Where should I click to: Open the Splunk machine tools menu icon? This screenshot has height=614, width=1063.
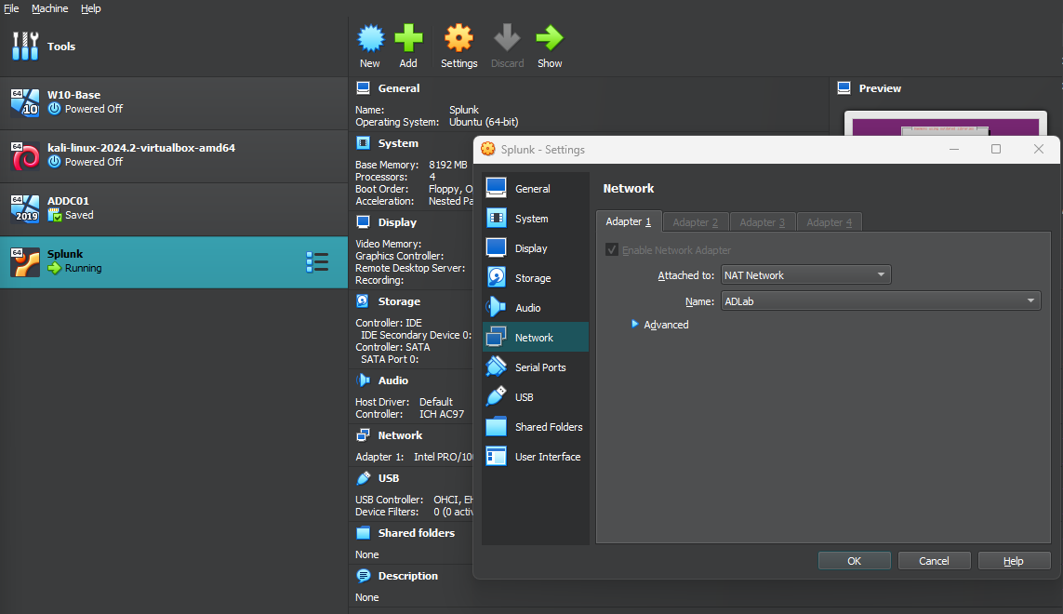(317, 262)
